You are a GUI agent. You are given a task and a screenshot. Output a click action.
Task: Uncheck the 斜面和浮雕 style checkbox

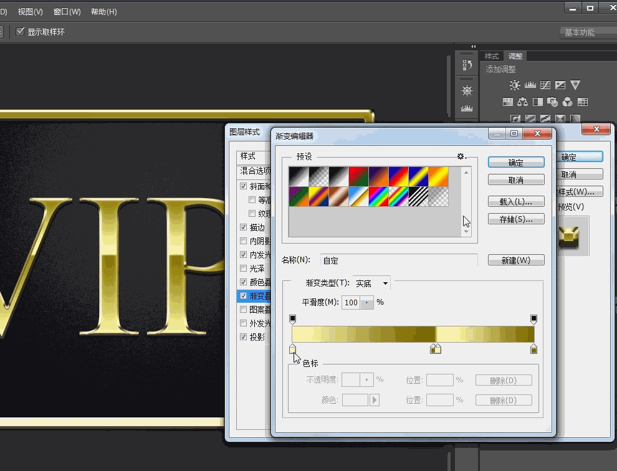point(243,186)
